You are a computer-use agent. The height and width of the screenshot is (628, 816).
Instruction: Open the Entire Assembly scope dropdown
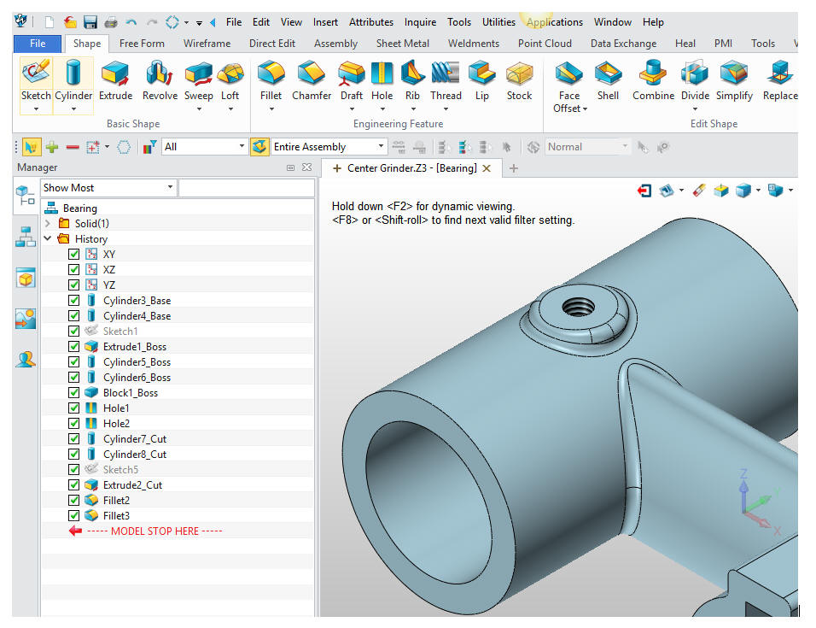(x=381, y=147)
